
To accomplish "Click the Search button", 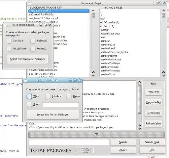I will pos(123,142).
